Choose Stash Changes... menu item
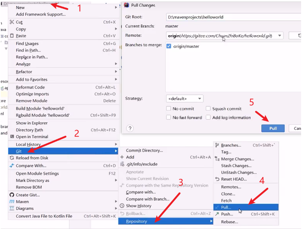Screen dimensions: 308x229 (246, 165)
